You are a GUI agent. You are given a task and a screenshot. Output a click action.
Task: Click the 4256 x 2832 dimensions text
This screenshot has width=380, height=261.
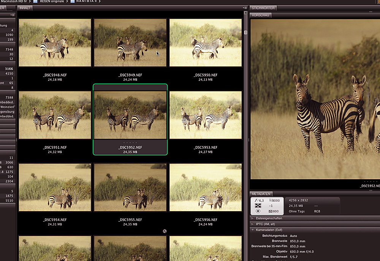pyautogui.click(x=298, y=201)
